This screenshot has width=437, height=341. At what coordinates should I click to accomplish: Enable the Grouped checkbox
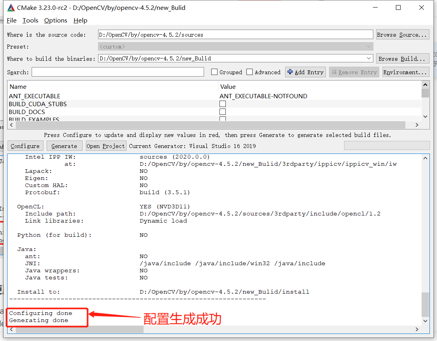[x=214, y=72]
